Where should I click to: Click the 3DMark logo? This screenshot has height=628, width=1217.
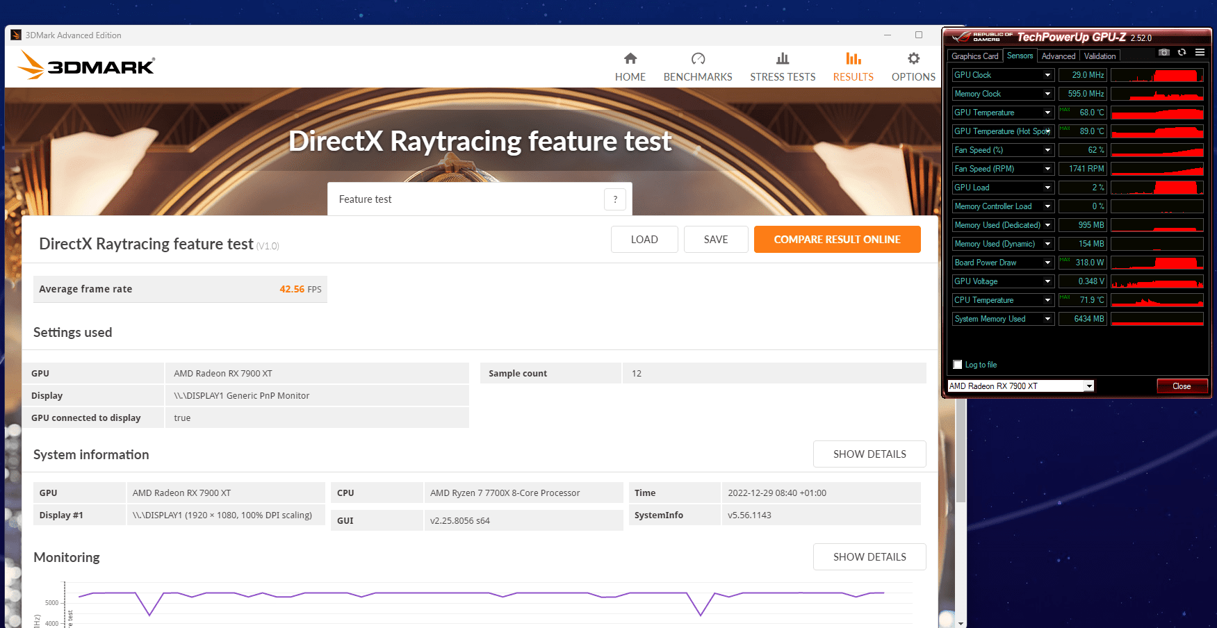86,65
